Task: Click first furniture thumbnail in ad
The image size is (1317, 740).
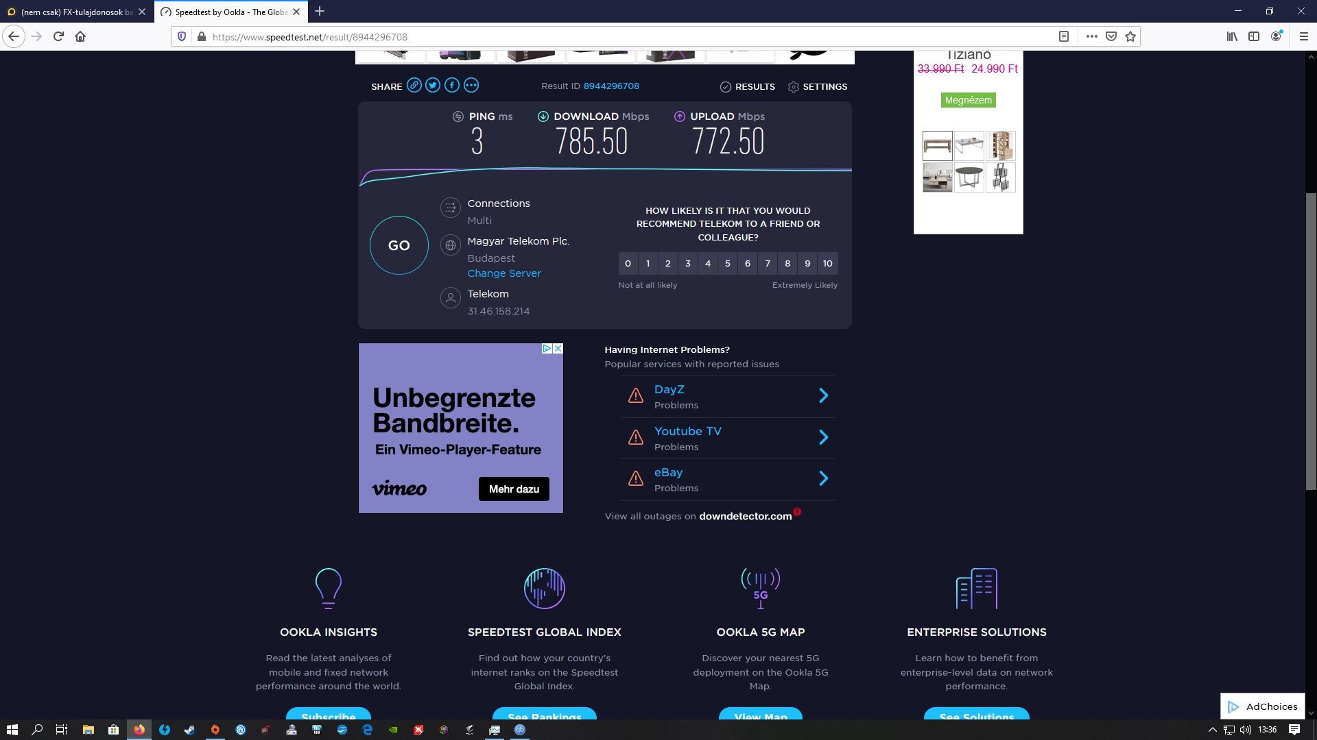Action: click(x=937, y=146)
